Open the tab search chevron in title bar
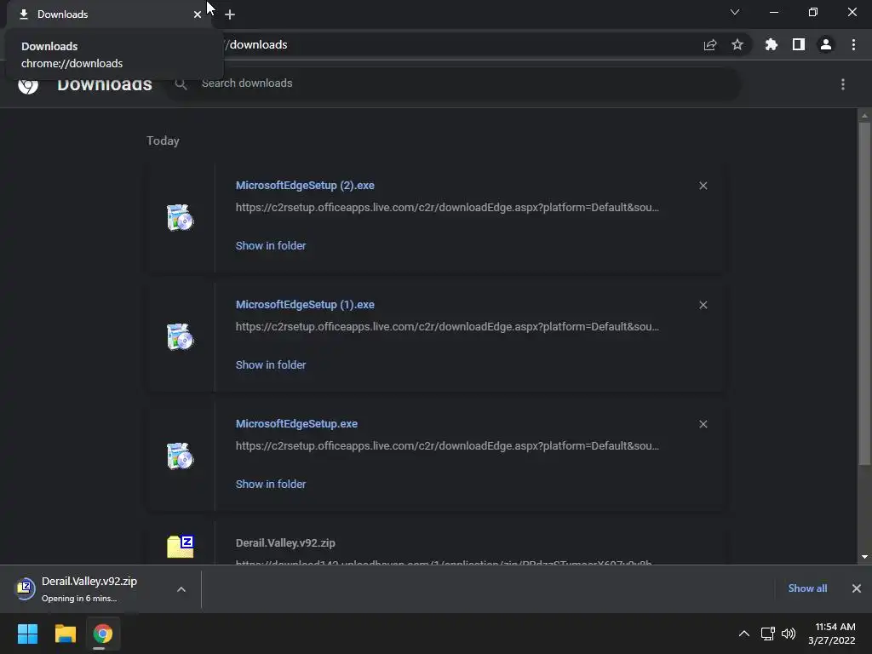Screen dimensions: 872x654 735,12
